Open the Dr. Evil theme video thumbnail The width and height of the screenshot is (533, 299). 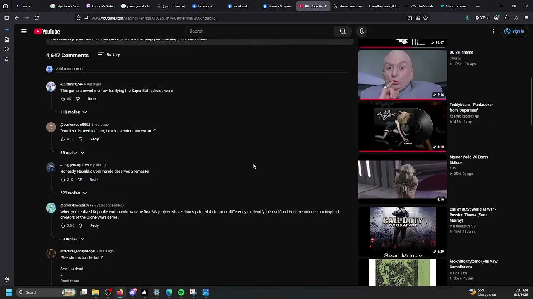[x=403, y=74]
